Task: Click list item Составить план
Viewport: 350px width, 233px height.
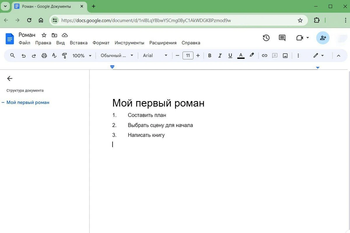Action: (x=147, y=115)
